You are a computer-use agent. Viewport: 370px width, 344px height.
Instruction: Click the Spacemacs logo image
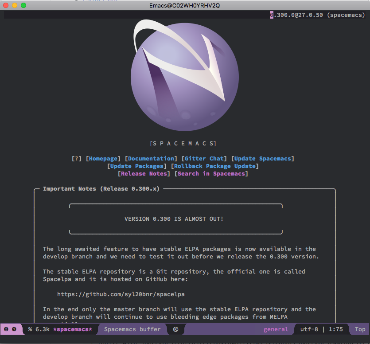pos(185,75)
